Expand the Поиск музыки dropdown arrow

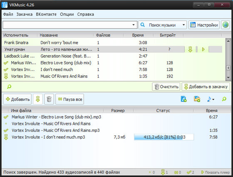[x=183, y=25]
